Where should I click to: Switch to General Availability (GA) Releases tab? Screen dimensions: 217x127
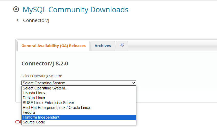[x=54, y=46]
